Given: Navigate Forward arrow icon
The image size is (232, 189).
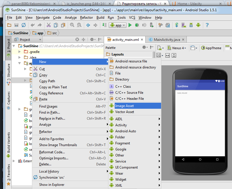Looking at the screenshot, I should [95, 25].
